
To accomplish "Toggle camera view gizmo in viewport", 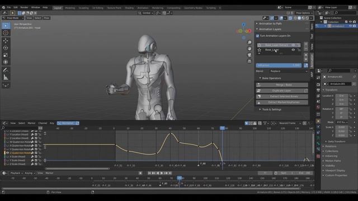I will 249,55.
